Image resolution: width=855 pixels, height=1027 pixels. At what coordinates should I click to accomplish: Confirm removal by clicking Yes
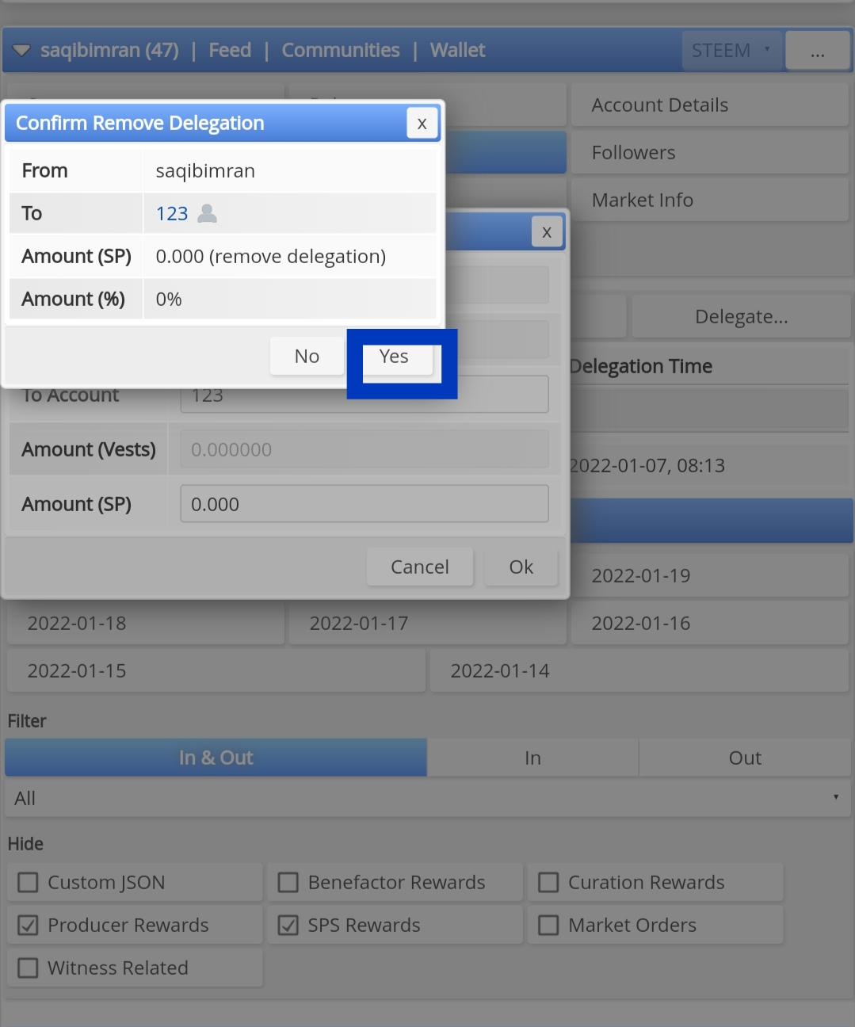(x=394, y=357)
